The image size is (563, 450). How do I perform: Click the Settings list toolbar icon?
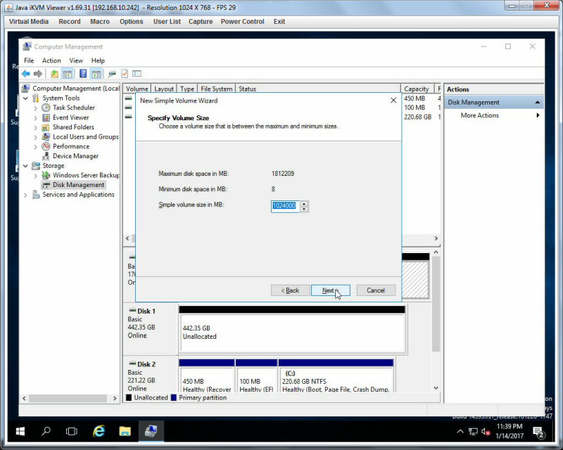(x=137, y=74)
